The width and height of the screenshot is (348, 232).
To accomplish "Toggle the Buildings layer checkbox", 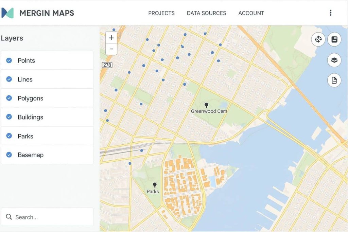I will click(x=9, y=117).
